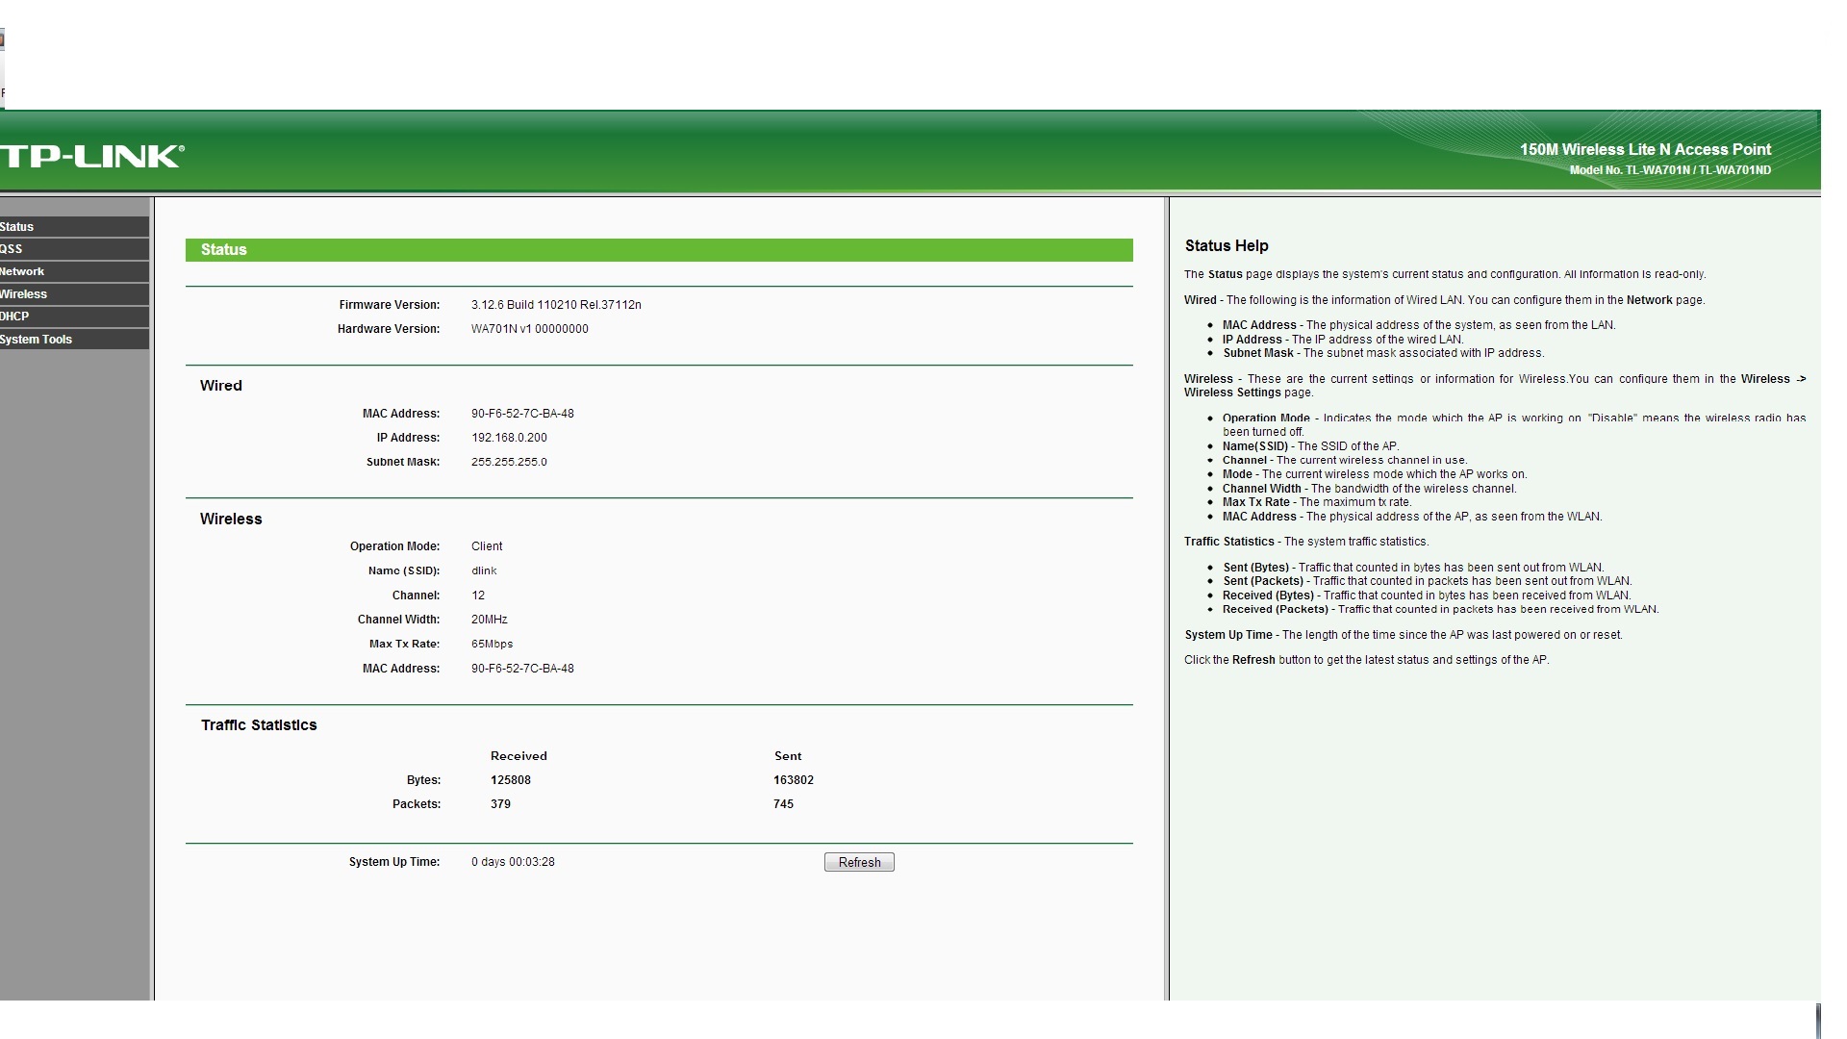Open the DHCP menu item
Viewport: 1847px width, 1039px height.
(14, 317)
